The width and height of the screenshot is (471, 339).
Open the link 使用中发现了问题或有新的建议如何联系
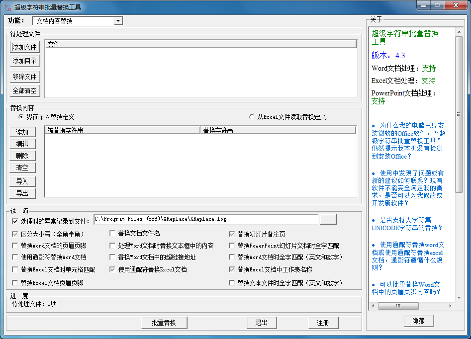point(408,188)
